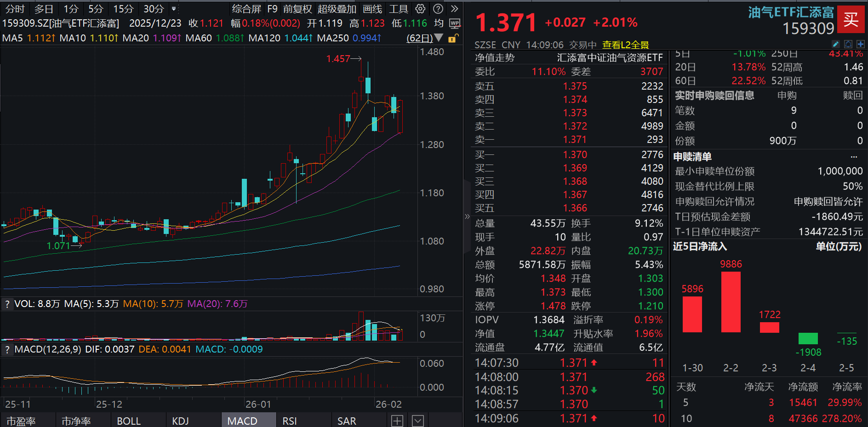Expand the (62日) period dropdown
868x427 pixels.
[x=420, y=38]
